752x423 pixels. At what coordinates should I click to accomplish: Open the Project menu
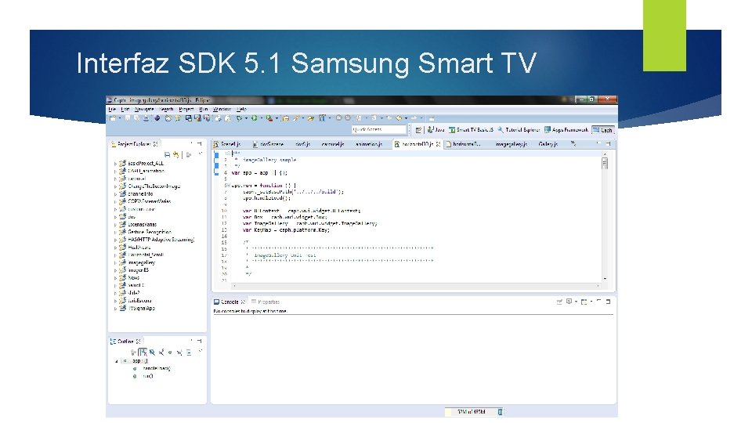[186, 110]
